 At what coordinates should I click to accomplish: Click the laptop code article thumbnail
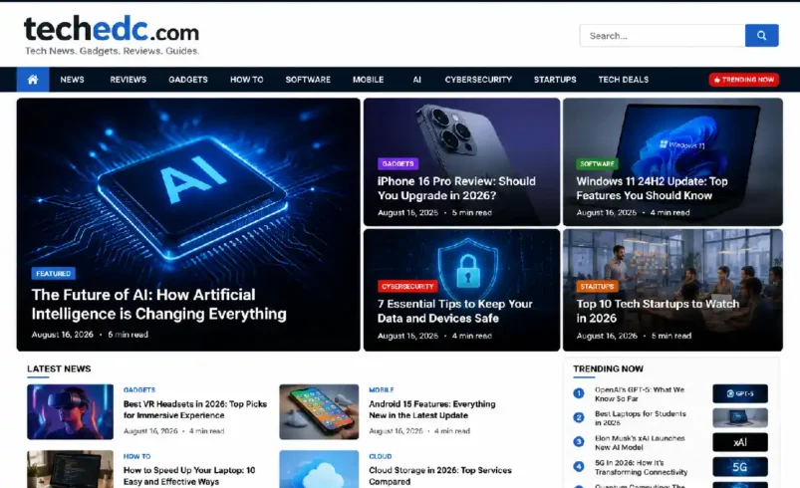[x=71, y=469]
